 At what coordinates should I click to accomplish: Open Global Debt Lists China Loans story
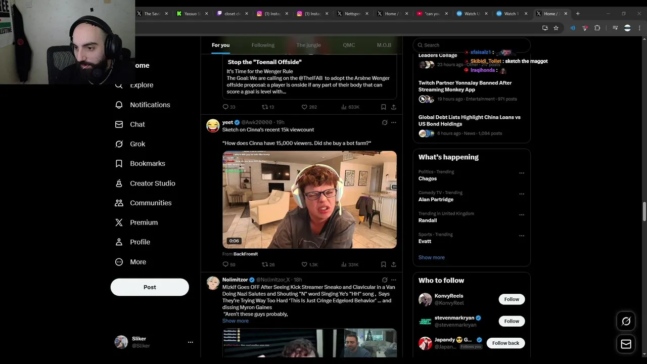tap(470, 120)
